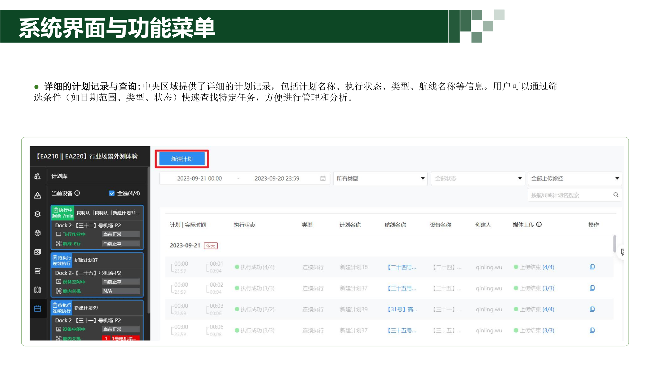Open the media gallery sidebar icon

pyautogui.click(x=38, y=252)
